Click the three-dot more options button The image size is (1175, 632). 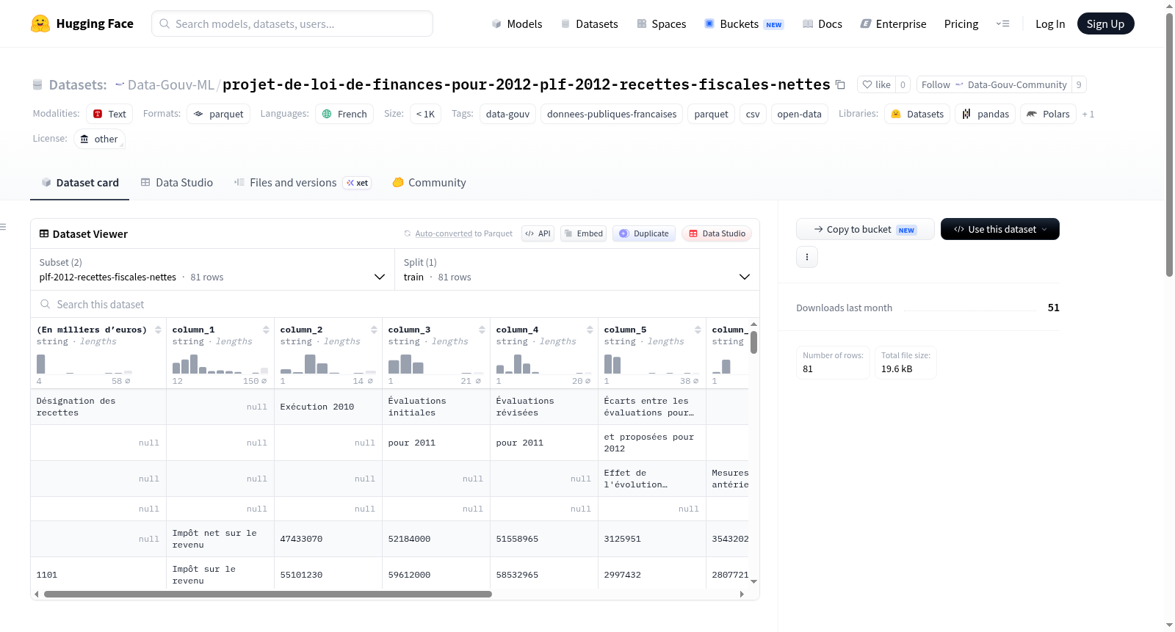[807, 257]
